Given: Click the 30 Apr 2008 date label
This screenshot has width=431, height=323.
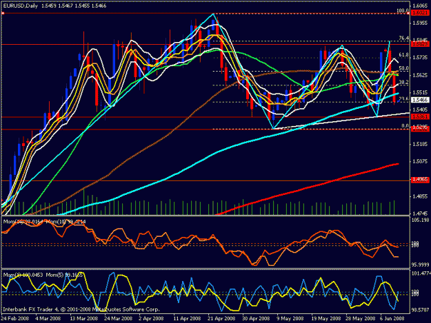Looking at the screenshot, I should [256, 318].
